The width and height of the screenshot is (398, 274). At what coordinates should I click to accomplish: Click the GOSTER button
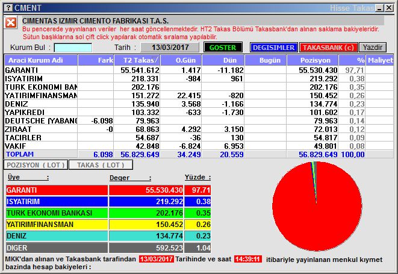point(223,48)
